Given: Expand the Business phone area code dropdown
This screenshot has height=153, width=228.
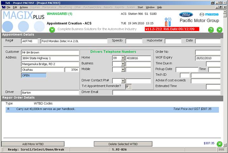Looking at the screenshot, I should (123, 64).
